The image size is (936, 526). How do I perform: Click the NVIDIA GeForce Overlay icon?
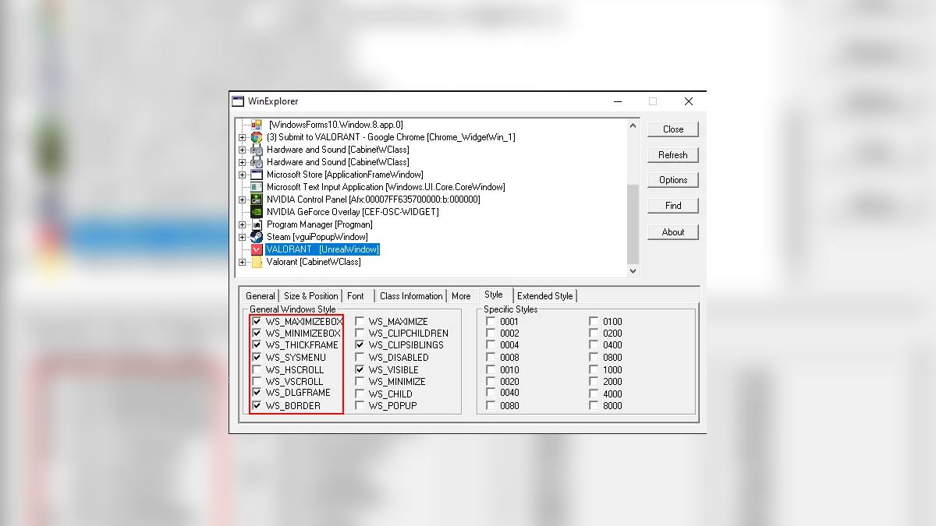click(257, 212)
